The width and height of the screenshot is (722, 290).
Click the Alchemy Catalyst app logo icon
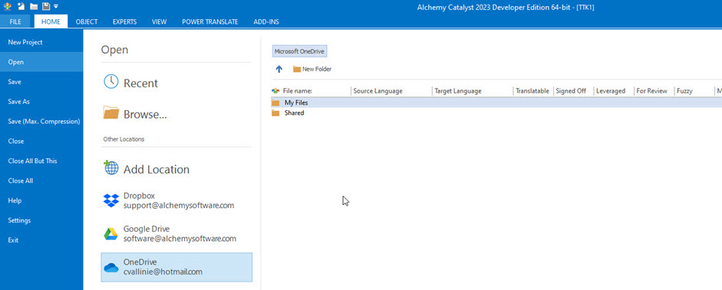pos(8,6)
